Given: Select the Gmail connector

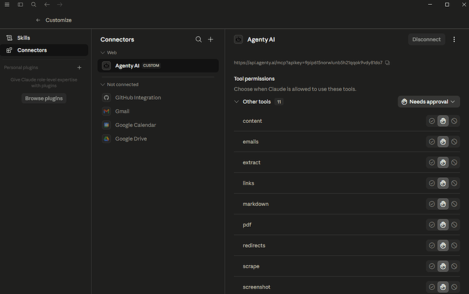Looking at the screenshot, I should [x=158, y=111].
